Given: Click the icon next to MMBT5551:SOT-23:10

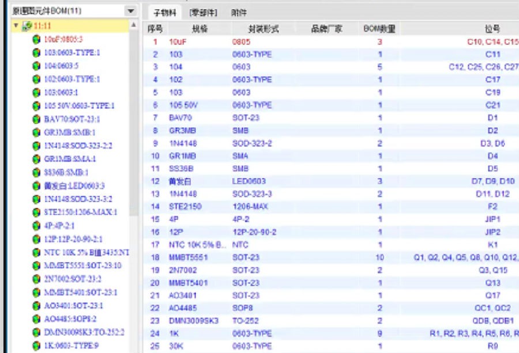Looking at the screenshot, I should point(36,265).
